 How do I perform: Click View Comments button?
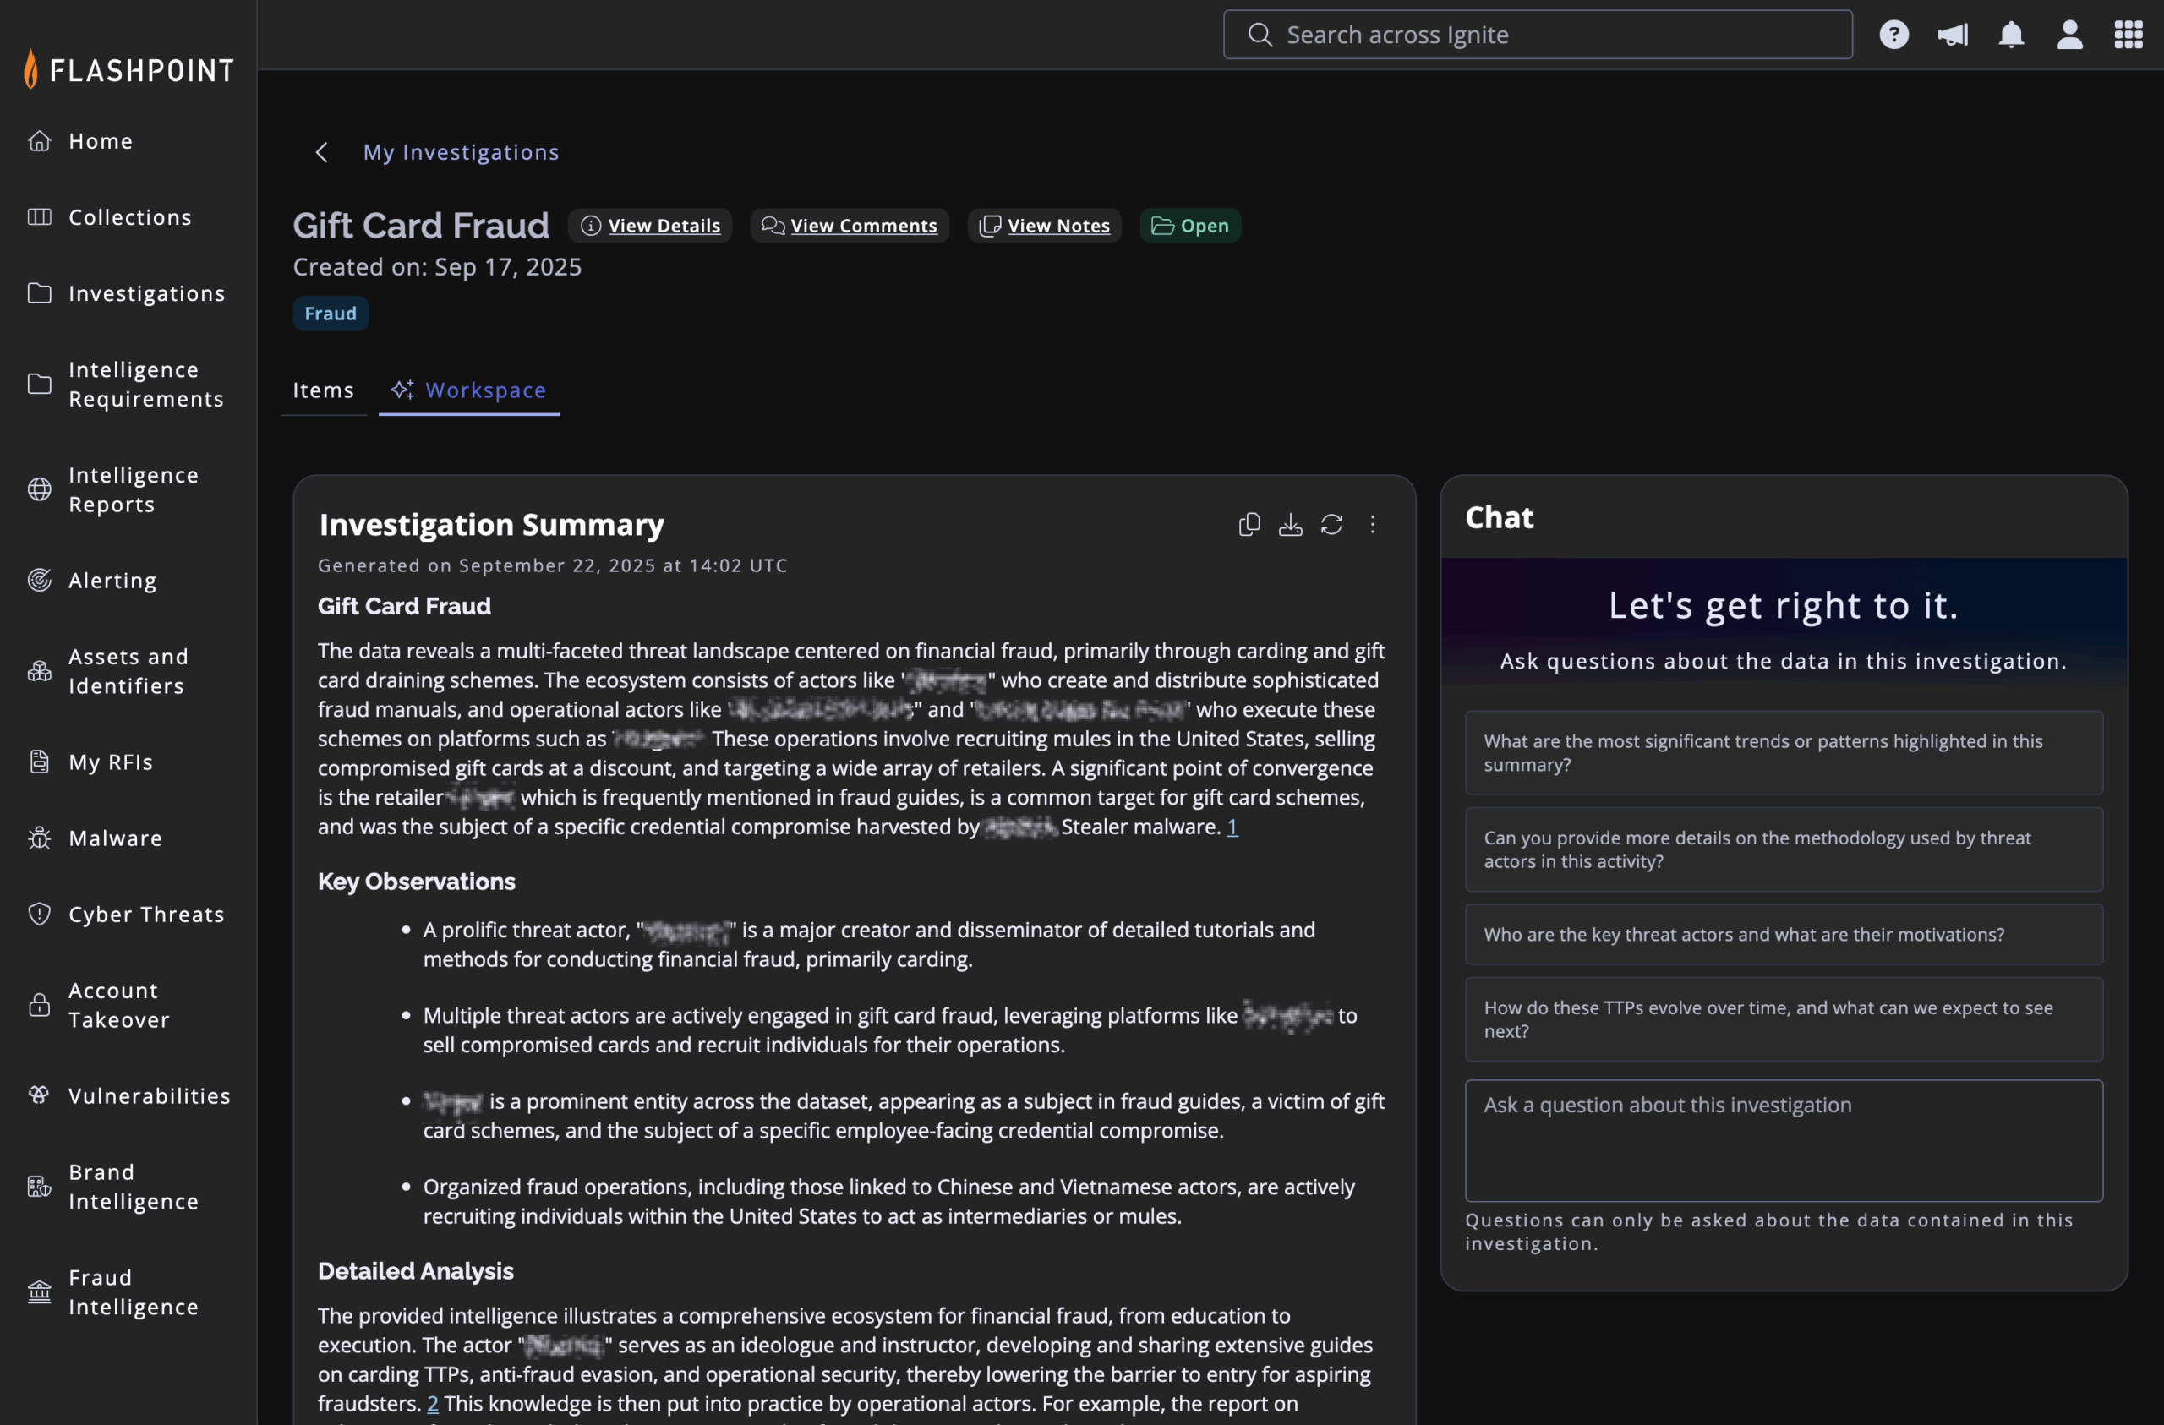pos(850,226)
